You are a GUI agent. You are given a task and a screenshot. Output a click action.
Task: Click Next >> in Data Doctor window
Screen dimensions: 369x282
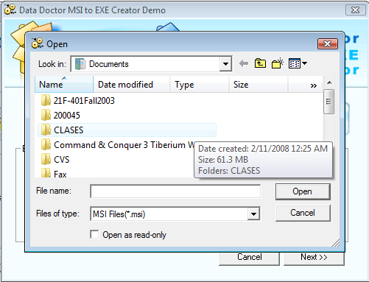point(314,258)
